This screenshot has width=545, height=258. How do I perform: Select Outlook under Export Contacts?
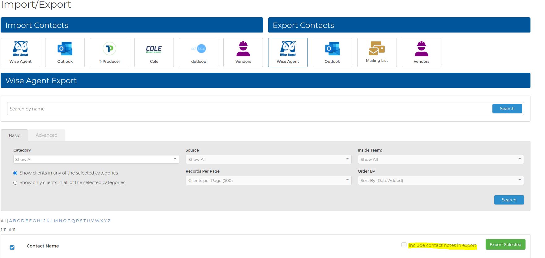[x=333, y=52]
